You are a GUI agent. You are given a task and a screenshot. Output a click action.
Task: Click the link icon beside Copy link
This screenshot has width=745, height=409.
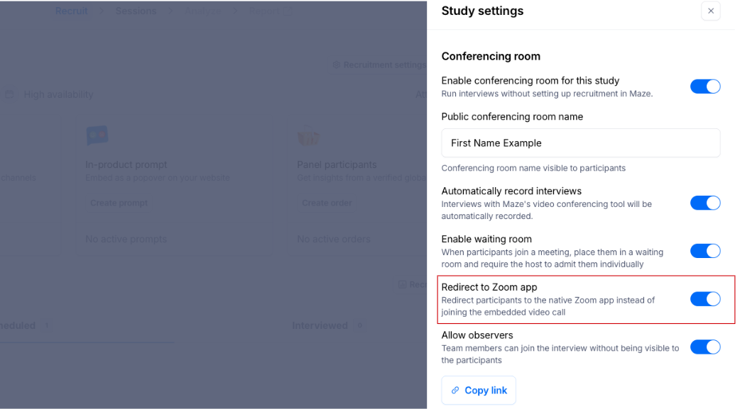click(455, 391)
